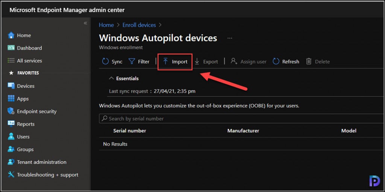Image resolution: width=385 pixels, height=192 pixels.
Task: Click the Troubleshooting wrench icon
Action: (x=11, y=175)
